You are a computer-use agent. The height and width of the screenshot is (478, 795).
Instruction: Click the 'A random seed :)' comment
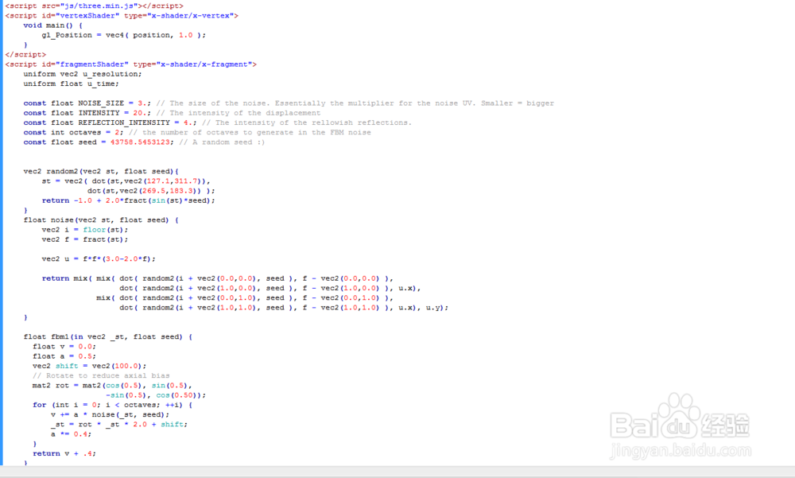point(222,142)
